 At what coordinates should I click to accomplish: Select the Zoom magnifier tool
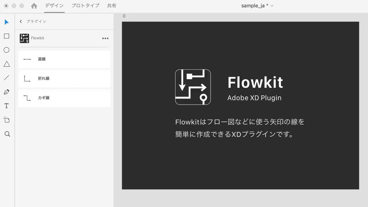[7, 134]
